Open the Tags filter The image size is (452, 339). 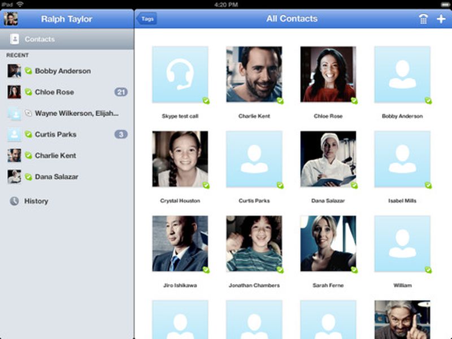[x=147, y=18]
